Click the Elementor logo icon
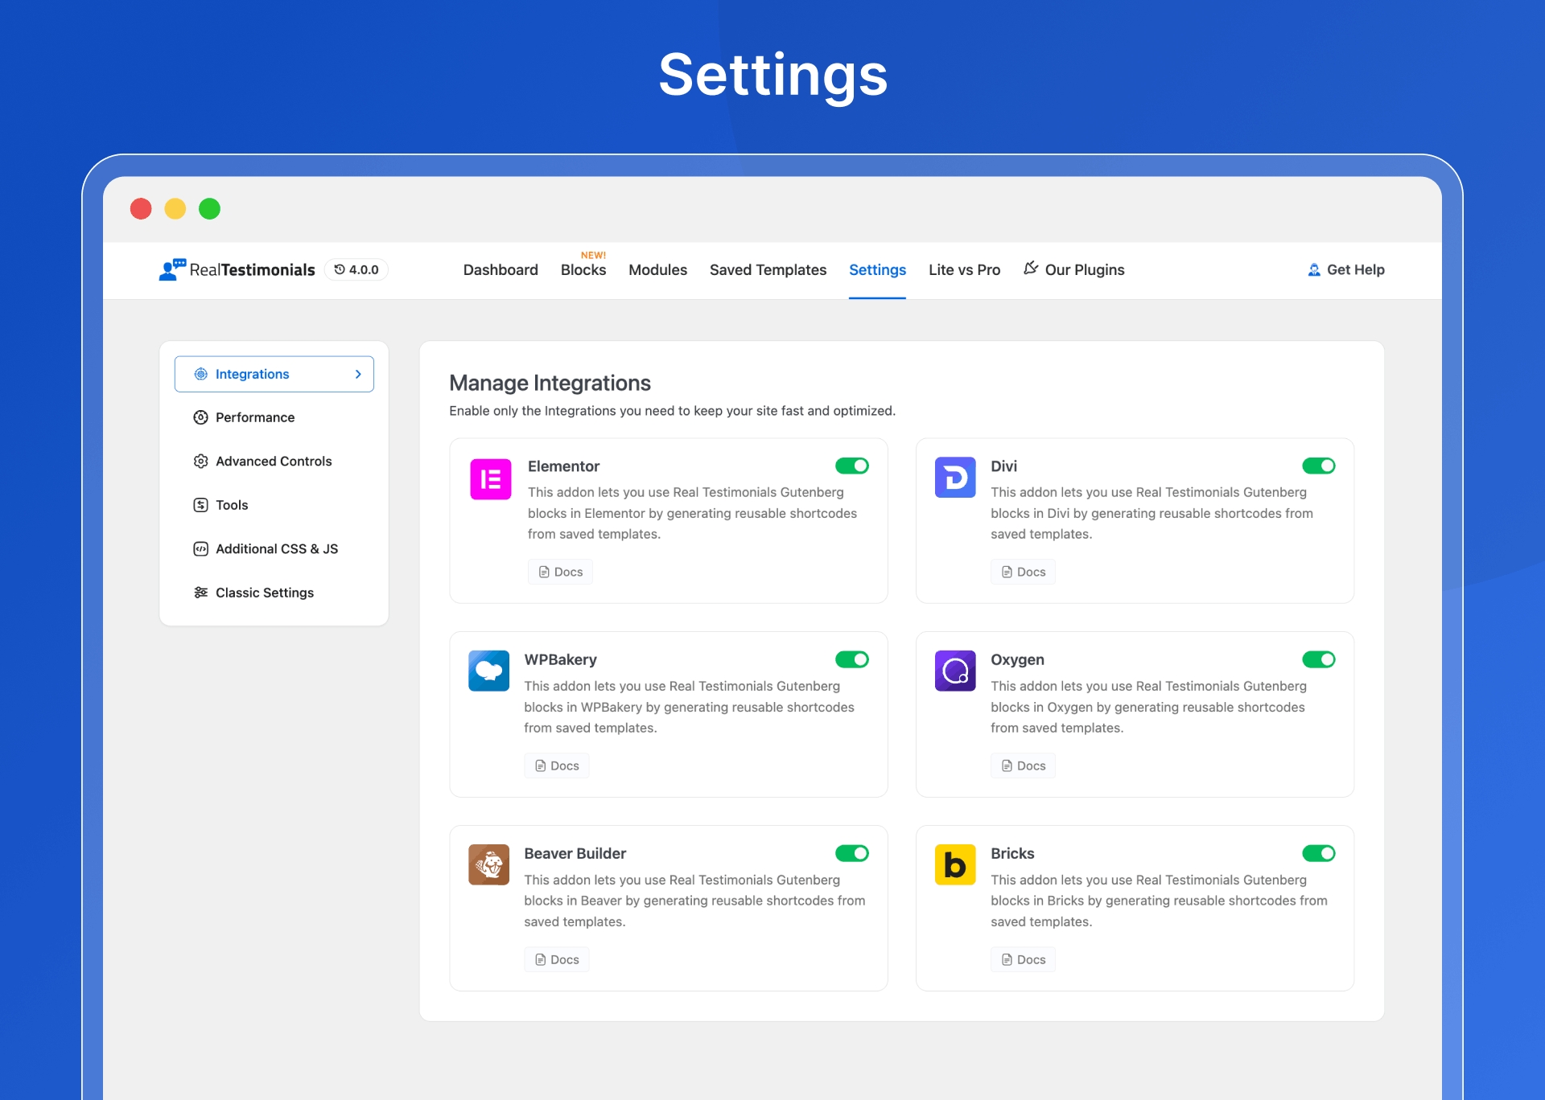Viewport: 1545px width, 1100px height. [x=490, y=478]
